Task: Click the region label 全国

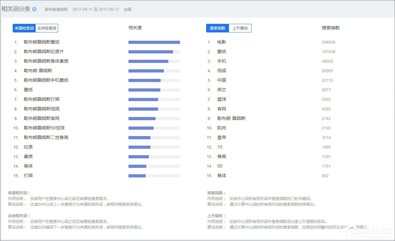Action: (x=128, y=9)
